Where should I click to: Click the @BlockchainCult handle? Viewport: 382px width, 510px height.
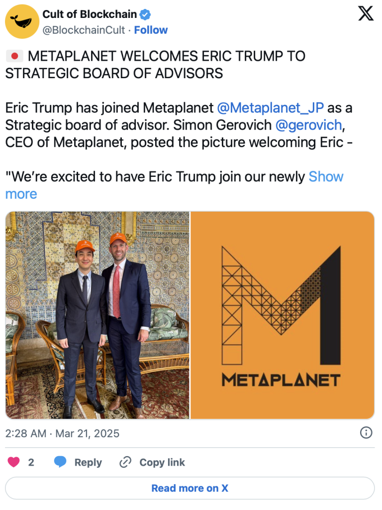(x=84, y=30)
